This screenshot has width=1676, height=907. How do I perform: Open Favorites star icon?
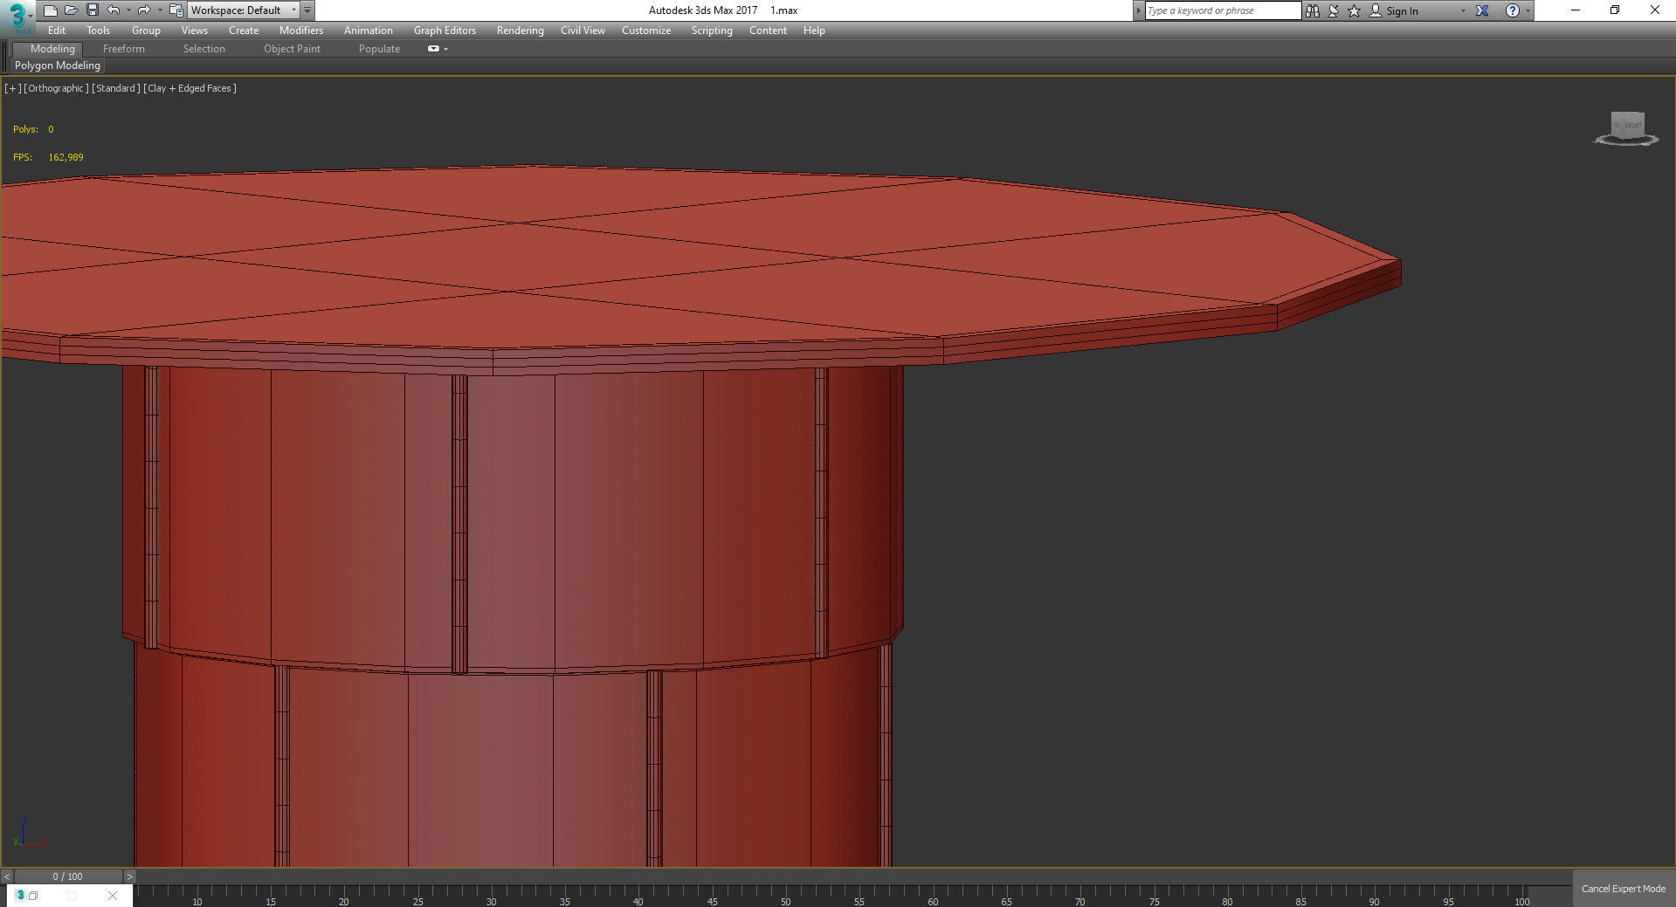[1355, 10]
